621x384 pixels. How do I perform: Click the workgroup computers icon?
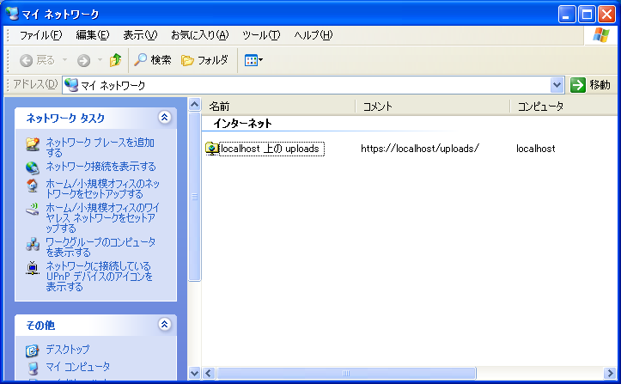click(33, 244)
